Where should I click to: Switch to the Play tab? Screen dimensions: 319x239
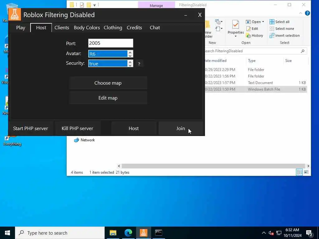21,28
